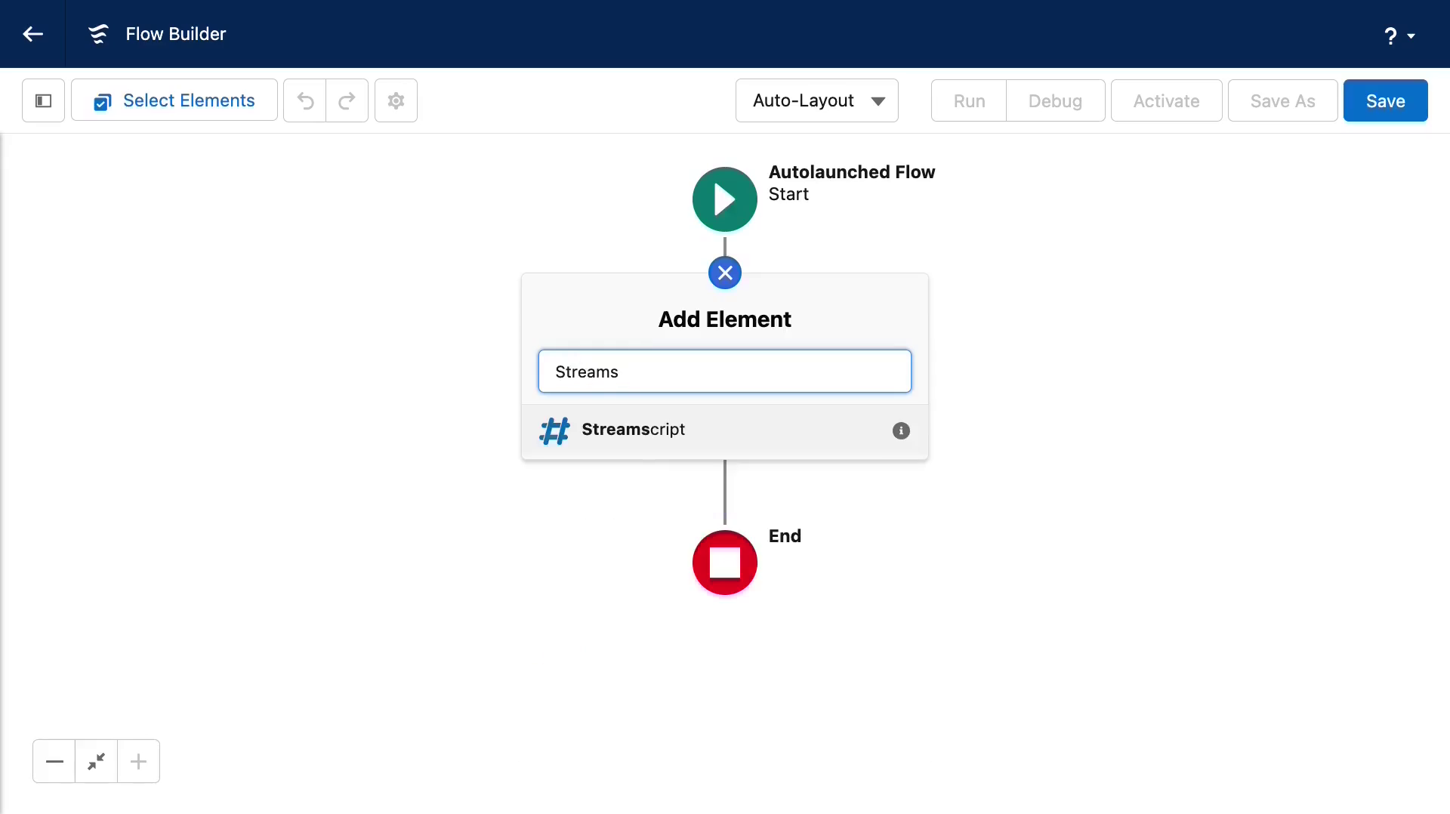
Task: Go back using the arrow icon
Action: (32, 34)
